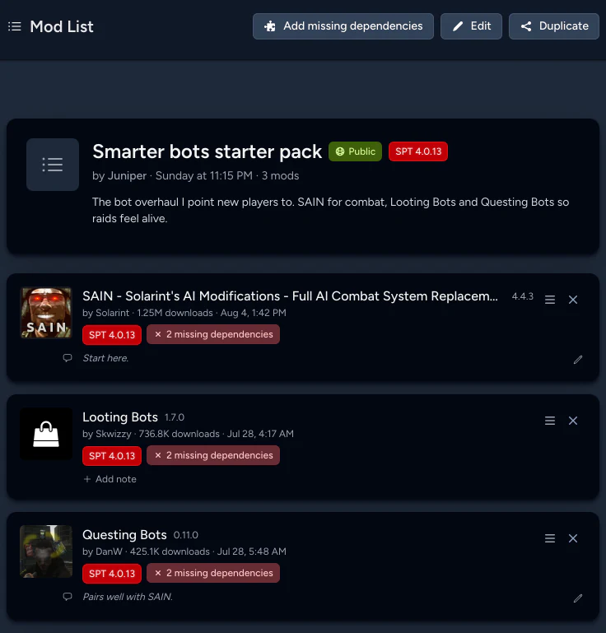Open the Looting Bots shopping bag thumbnail
Image resolution: width=606 pixels, height=633 pixels.
pos(46,434)
